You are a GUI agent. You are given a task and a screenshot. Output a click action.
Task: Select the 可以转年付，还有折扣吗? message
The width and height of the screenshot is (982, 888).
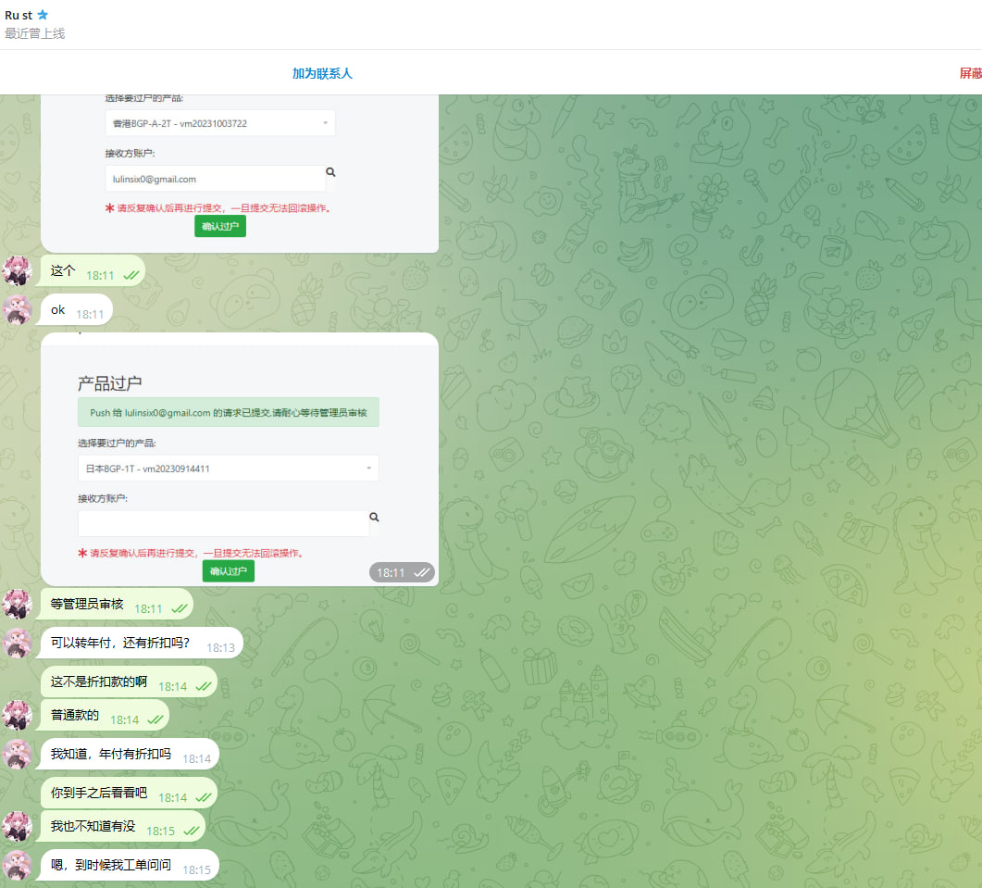click(x=142, y=643)
